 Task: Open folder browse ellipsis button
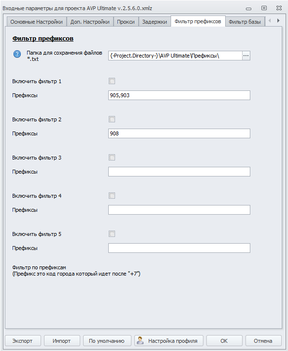coord(246,56)
